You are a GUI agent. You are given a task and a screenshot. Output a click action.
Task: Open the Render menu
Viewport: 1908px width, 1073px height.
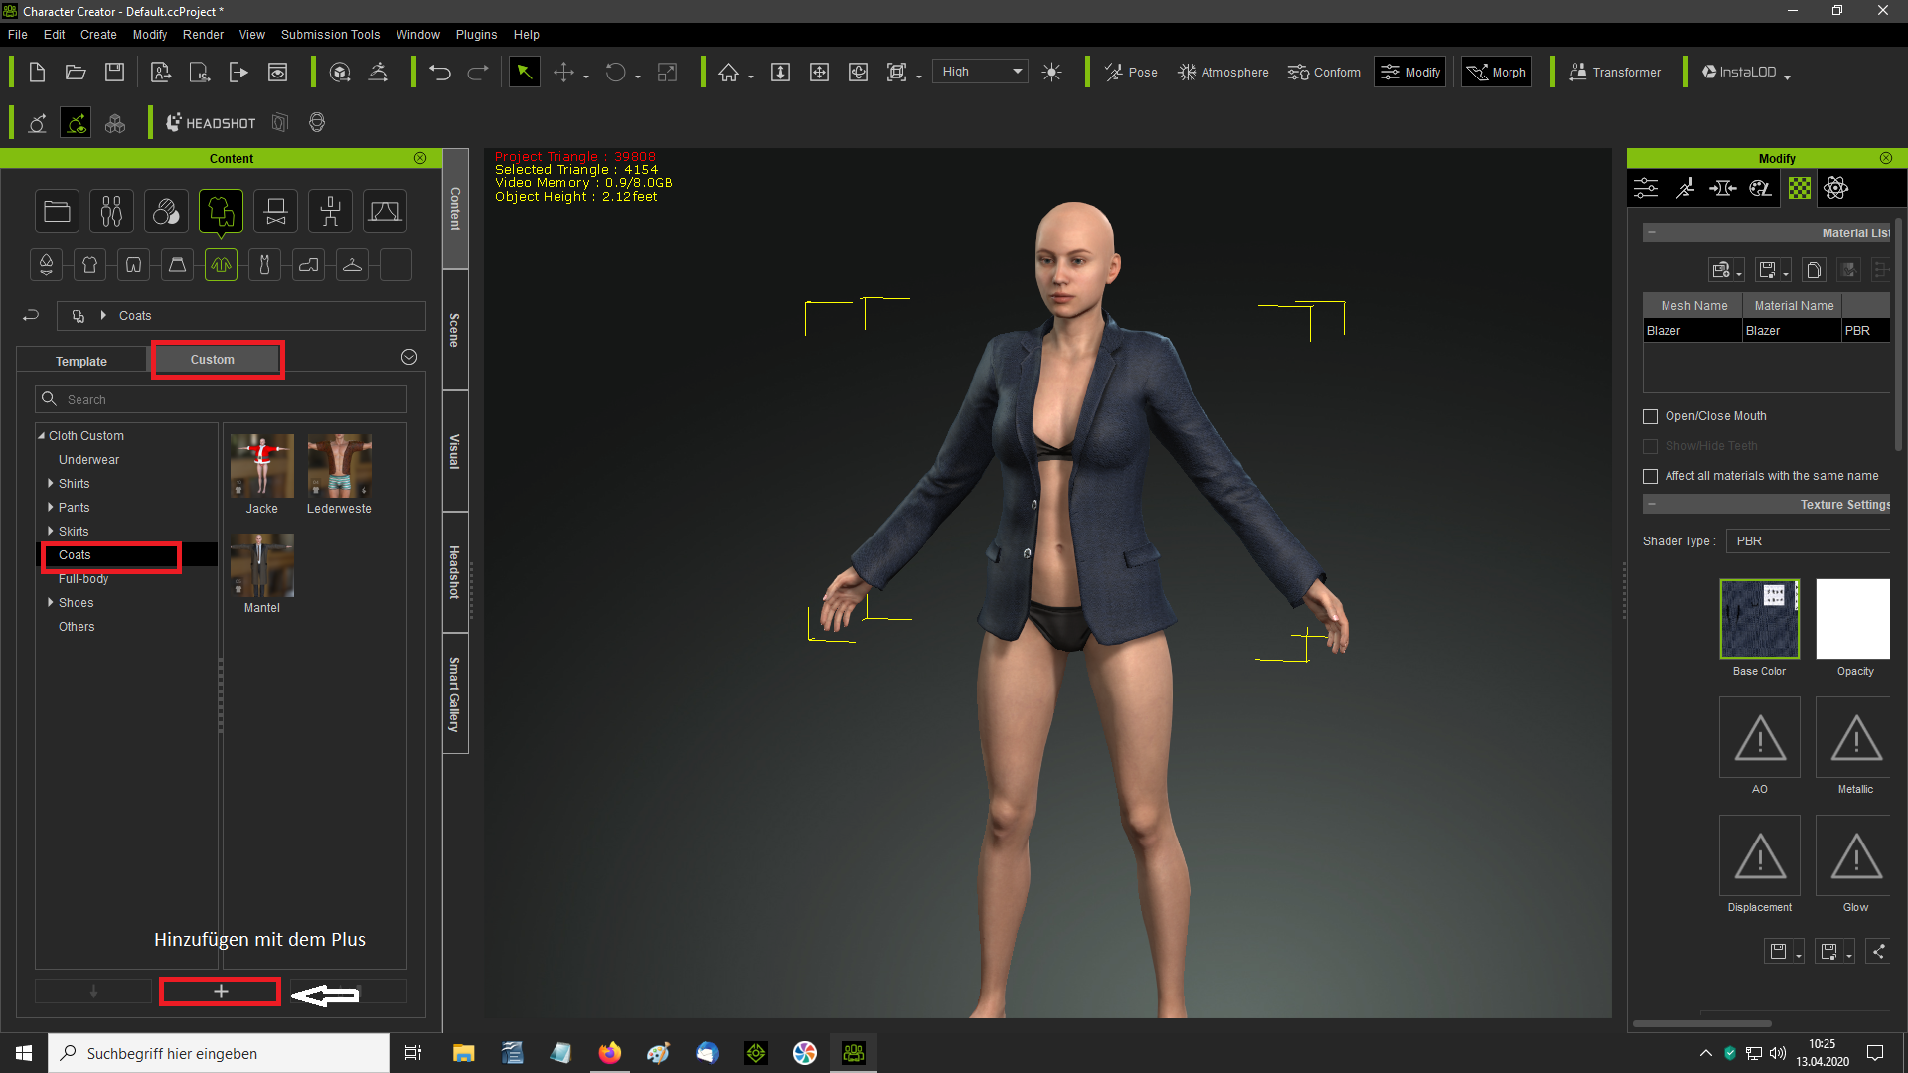click(203, 34)
